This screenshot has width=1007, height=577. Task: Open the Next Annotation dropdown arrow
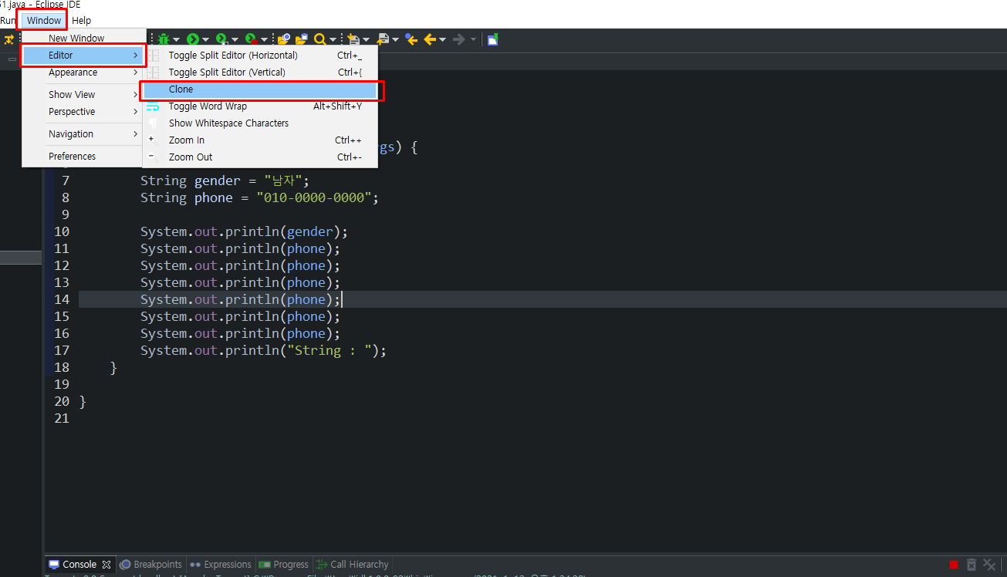coord(366,39)
